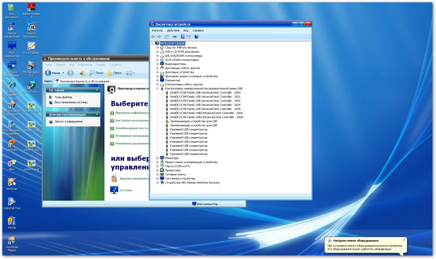Select the Процессоры tree item

click(173, 170)
